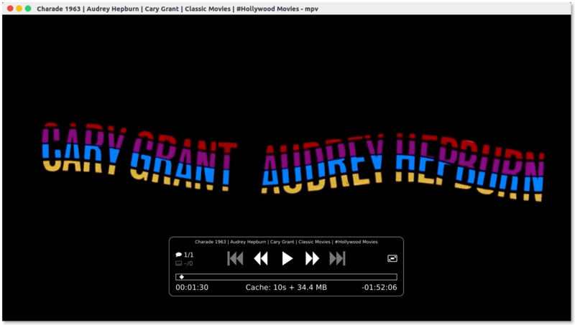
Task: Click the seekbar position diamond marker
Action: tap(182, 276)
